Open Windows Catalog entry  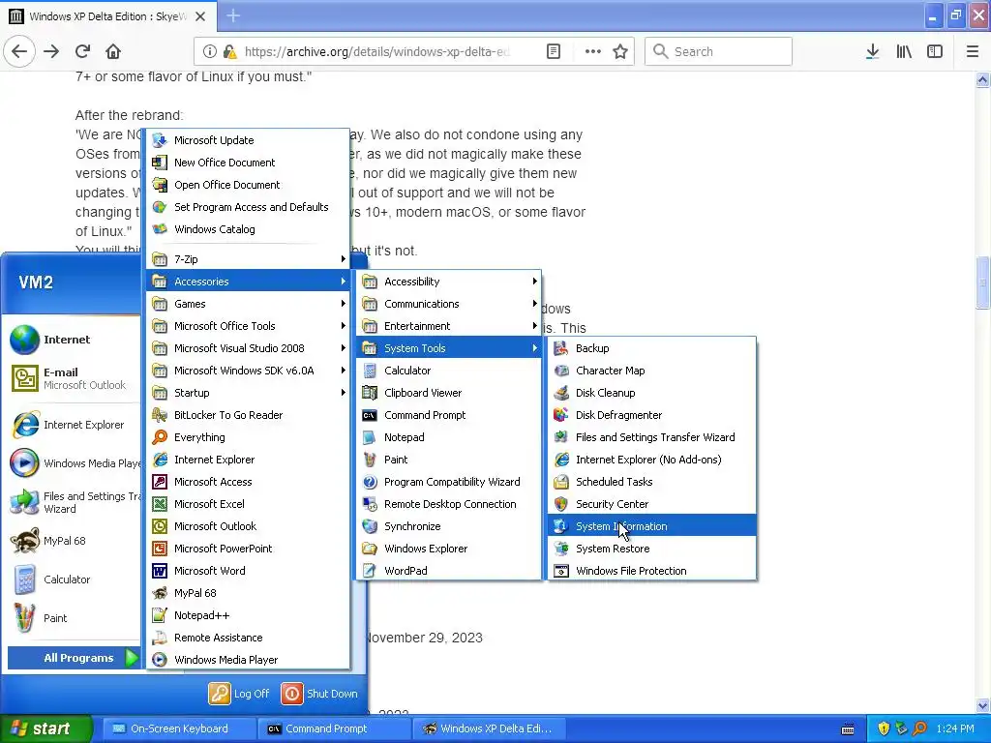click(x=248, y=228)
